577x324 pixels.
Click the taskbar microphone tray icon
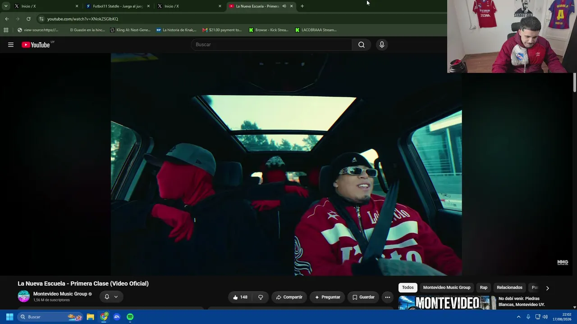(528, 317)
